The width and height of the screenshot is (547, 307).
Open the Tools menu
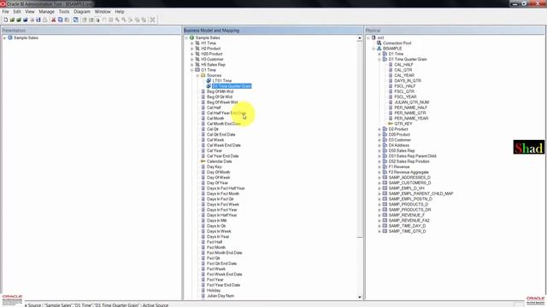tap(64, 11)
